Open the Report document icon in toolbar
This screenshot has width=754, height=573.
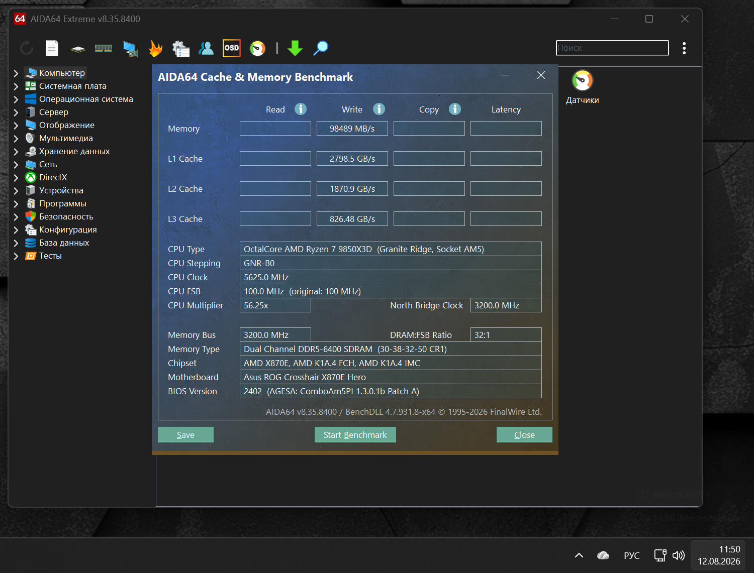tap(52, 48)
